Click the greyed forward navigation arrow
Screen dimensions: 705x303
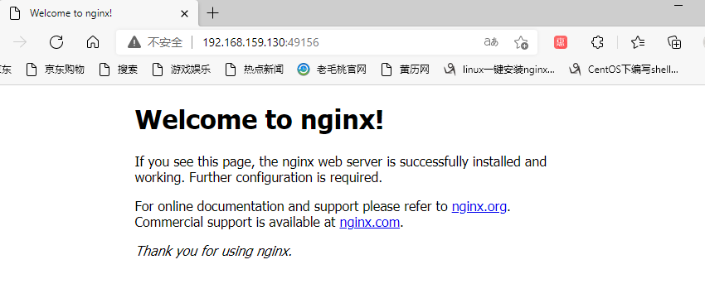20,42
